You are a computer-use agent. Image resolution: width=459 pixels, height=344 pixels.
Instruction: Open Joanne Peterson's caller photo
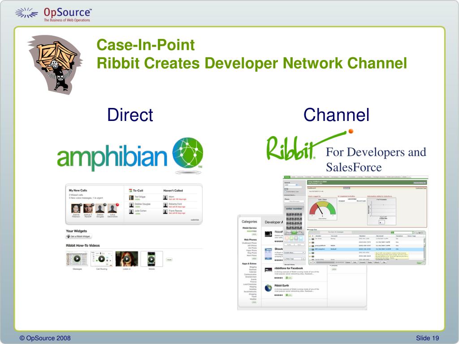coord(76,209)
